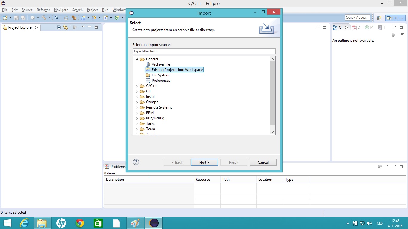Open the Project Explorer view menu arrow
Screen dimensions: 408x229
(83, 27)
